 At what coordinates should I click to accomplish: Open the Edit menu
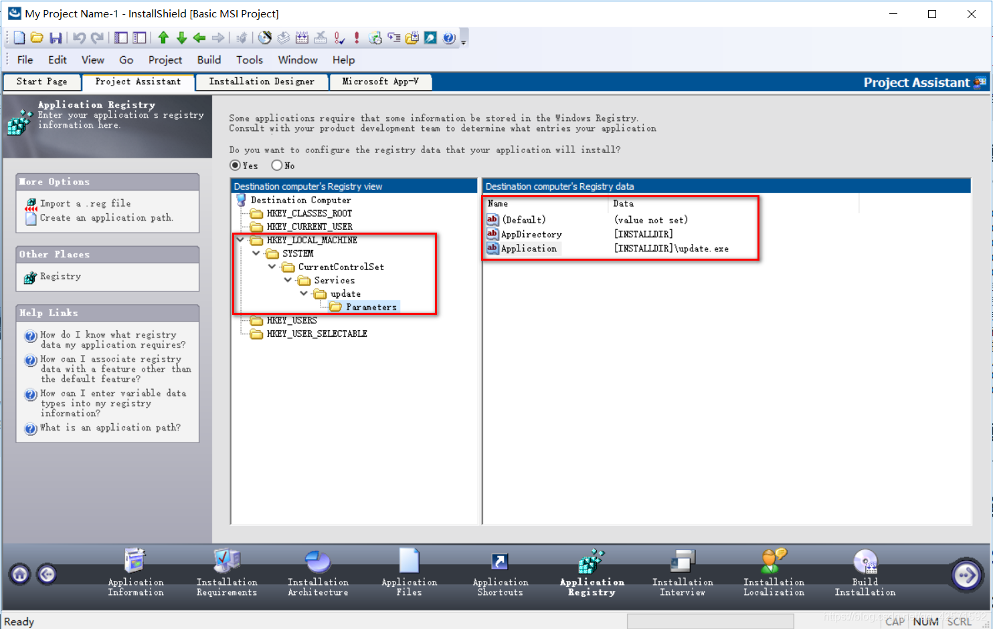pos(58,59)
